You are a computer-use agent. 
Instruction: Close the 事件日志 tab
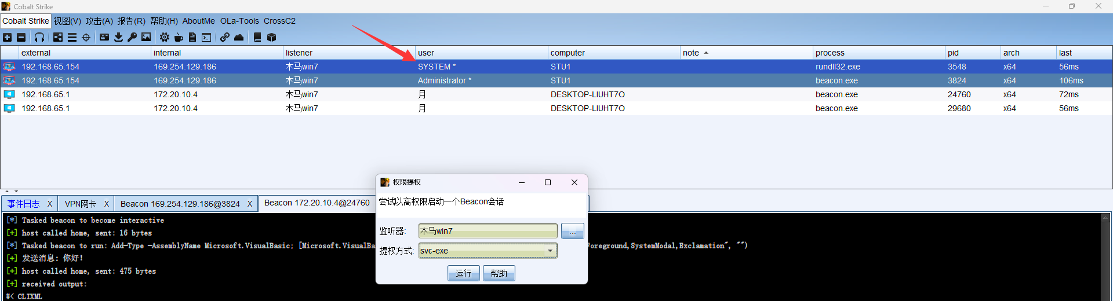tap(50, 204)
